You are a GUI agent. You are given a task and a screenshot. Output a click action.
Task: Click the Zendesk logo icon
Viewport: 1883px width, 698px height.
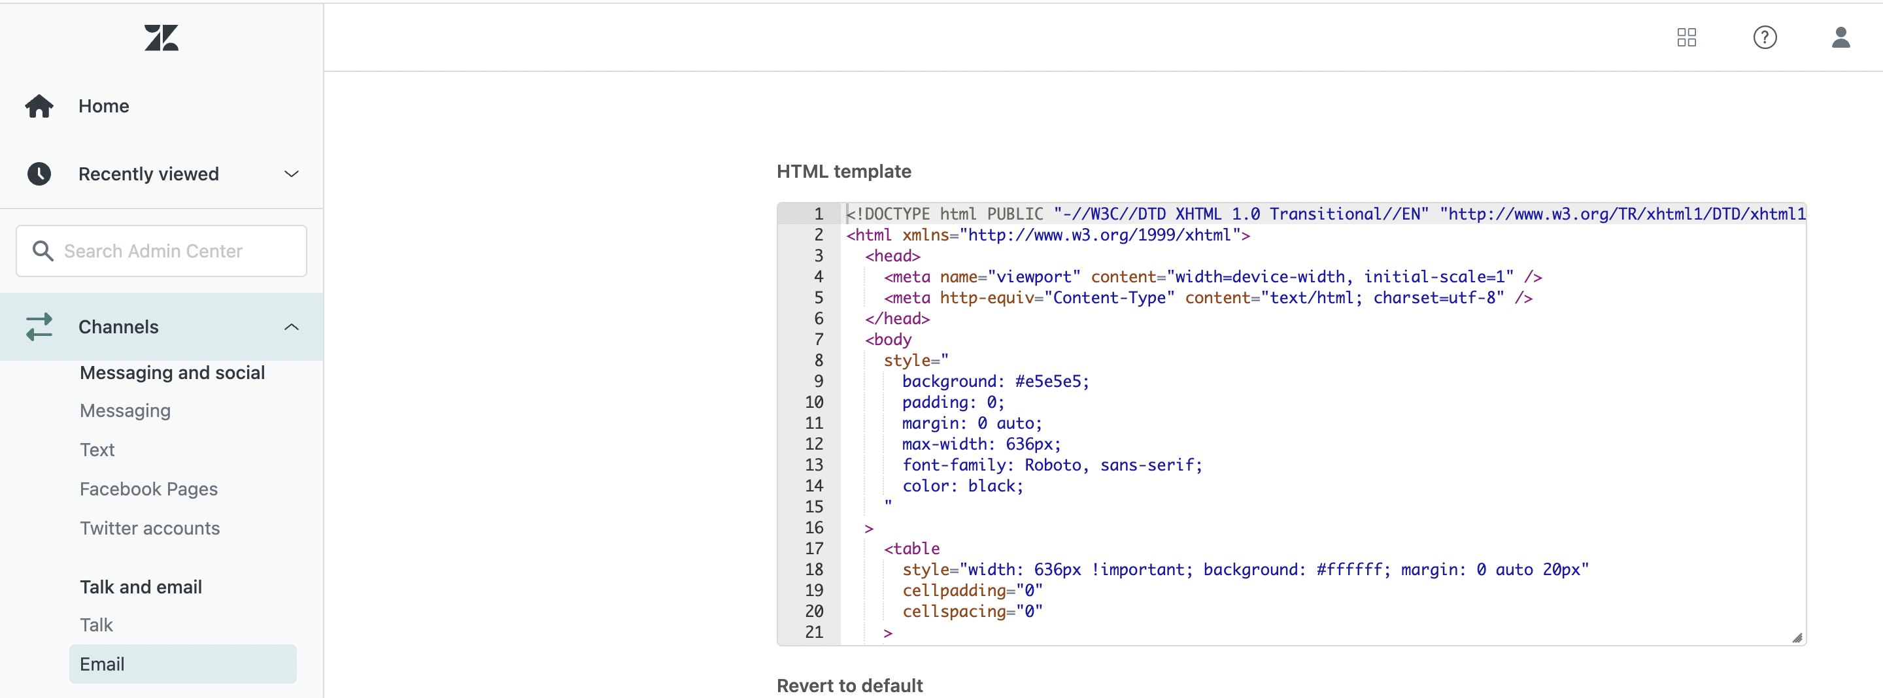tap(161, 38)
